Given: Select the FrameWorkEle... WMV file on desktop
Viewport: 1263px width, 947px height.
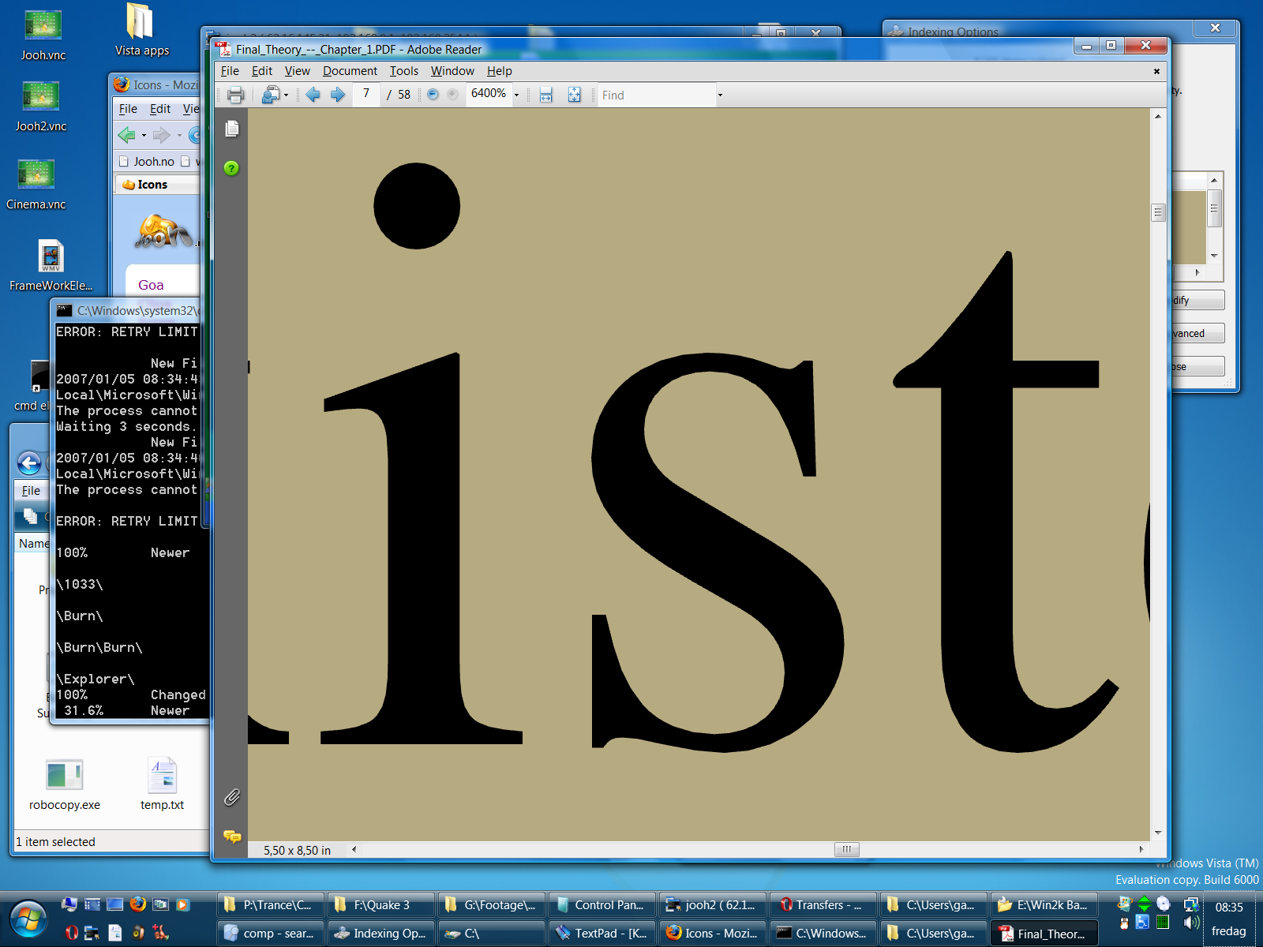Looking at the screenshot, I should click(x=51, y=265).
